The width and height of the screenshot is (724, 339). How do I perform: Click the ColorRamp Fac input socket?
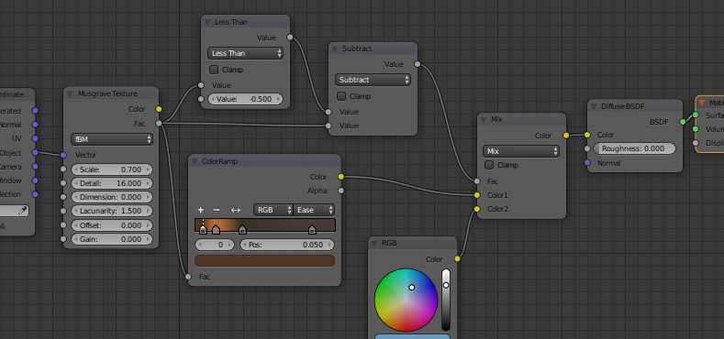pyautogui.click(x=188, y=277)
